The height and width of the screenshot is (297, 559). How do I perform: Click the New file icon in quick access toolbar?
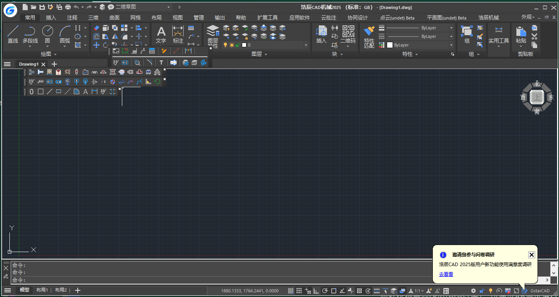25,7
